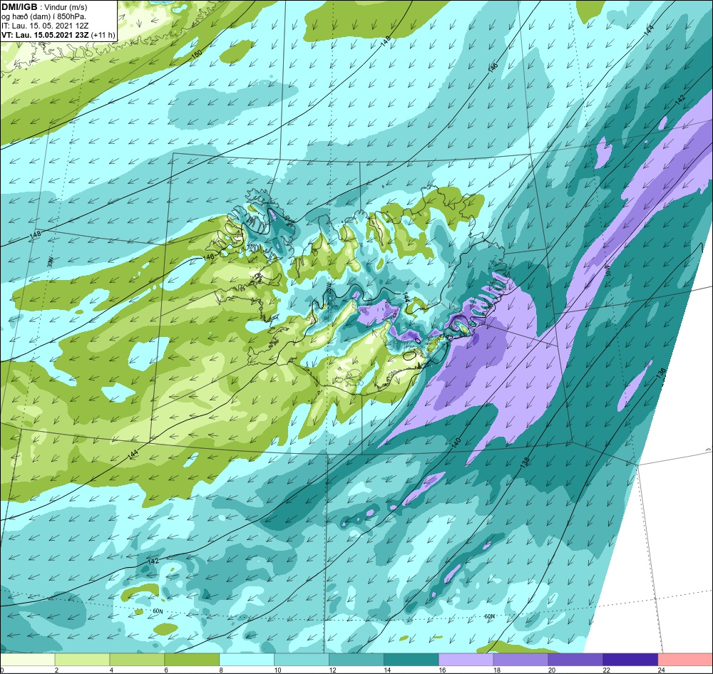Screen dimensions: 713x674
Task: Click the '144' contour label over central Iceland
Action: pyautogui.click(x=406, y=297)
